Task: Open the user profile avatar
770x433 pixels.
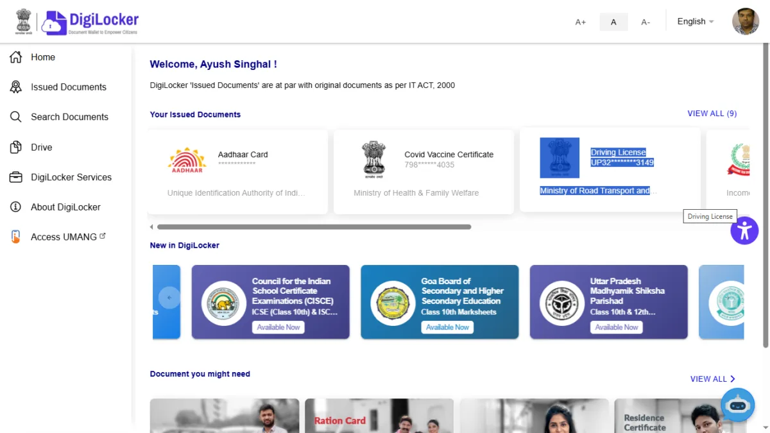Action: tap(746, 22)
